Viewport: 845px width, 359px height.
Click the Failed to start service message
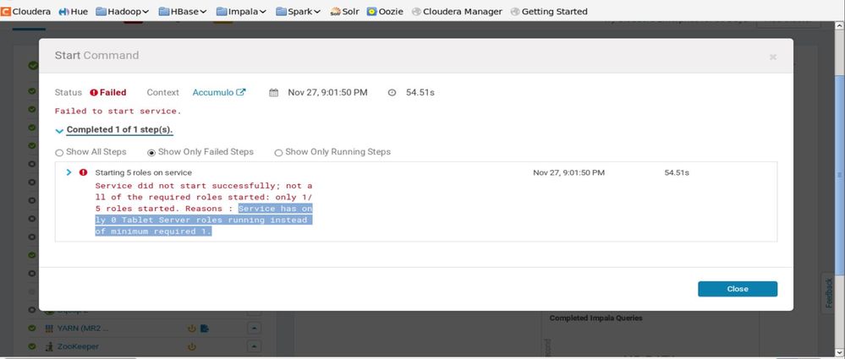pos(118,111)
